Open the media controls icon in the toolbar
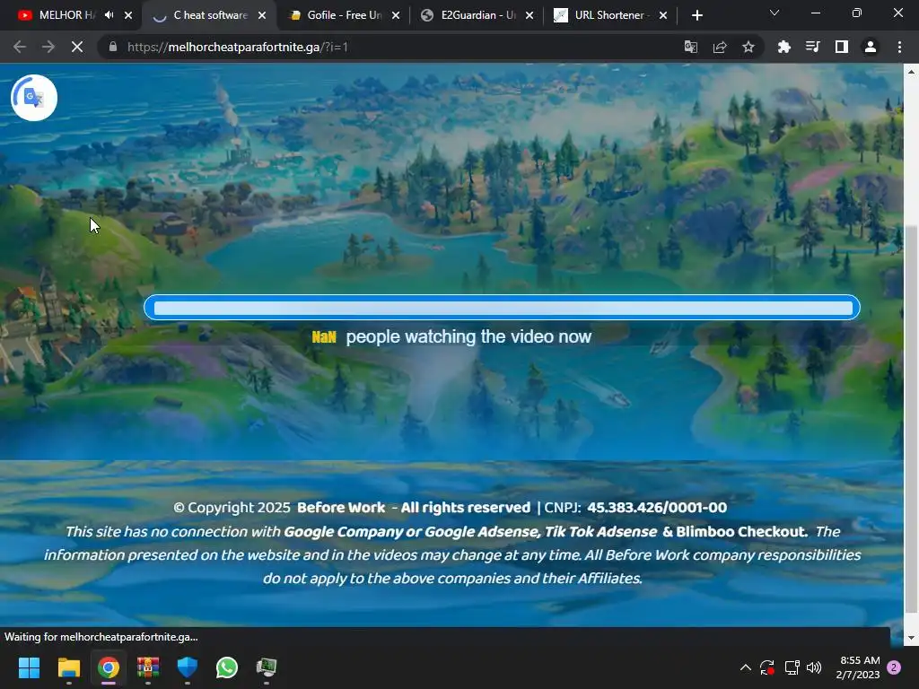Screen dimensions: 919x689 coord(813,47)
